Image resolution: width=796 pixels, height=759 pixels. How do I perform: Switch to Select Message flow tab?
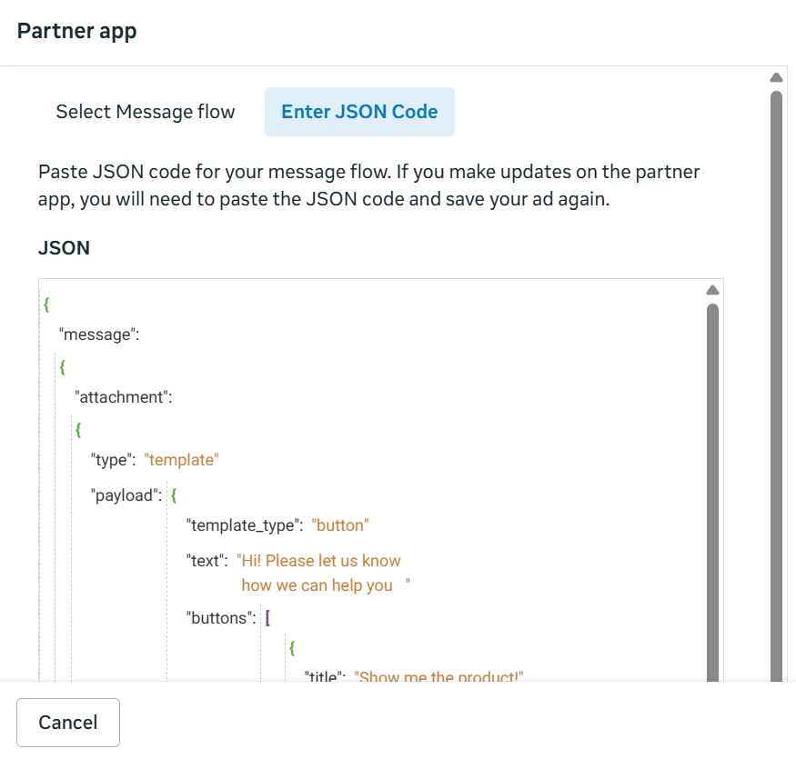coord(146,112)
